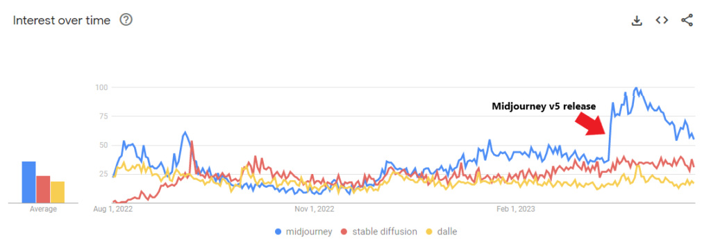Screen dimensions: 711x251
Task: Click the blue midjourney legend dot
Action: [x=278, y=232]
